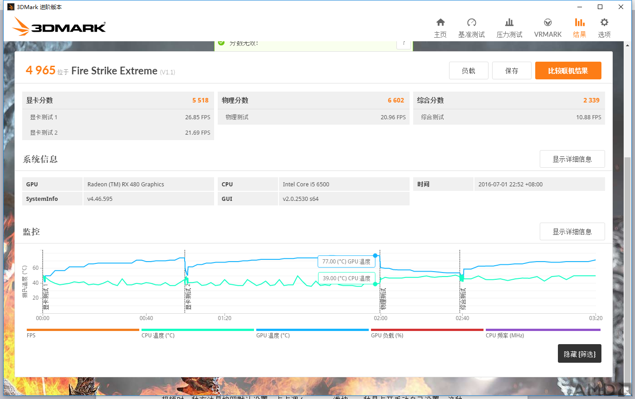635x399 pixels.
Task: Click the 02:00 time axis label
Action: (381, 318)
